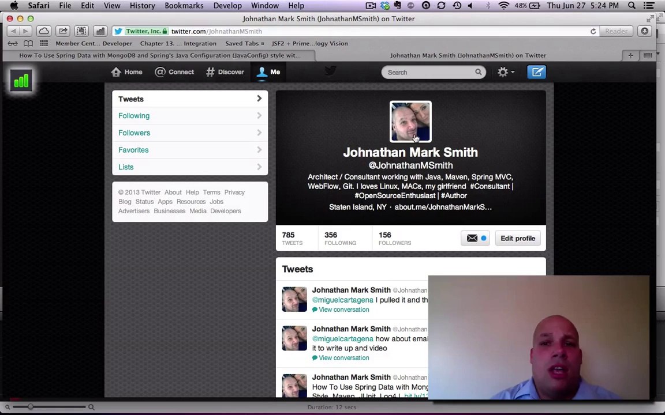This screenshot has height=415, width=665.
Task: Open iCloud Tabs cloud icon
Action: (x=44, y=31)
